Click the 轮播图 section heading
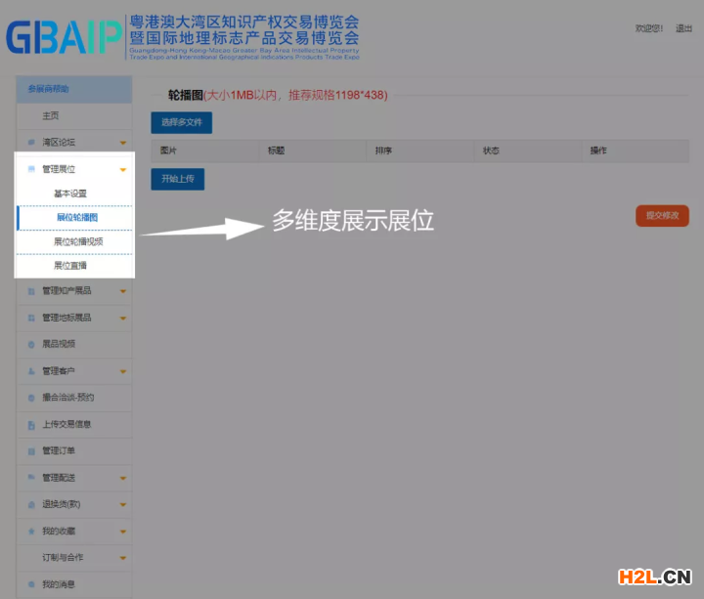Viewport: 704px width, 599px height. 186,95
